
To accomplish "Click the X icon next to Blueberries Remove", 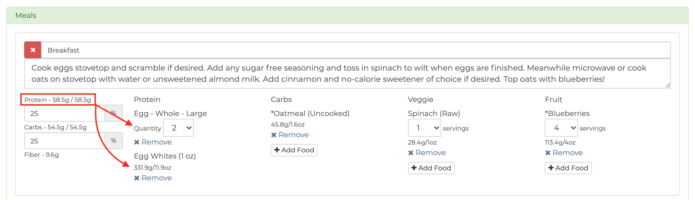I will click(x=548, y=153).
